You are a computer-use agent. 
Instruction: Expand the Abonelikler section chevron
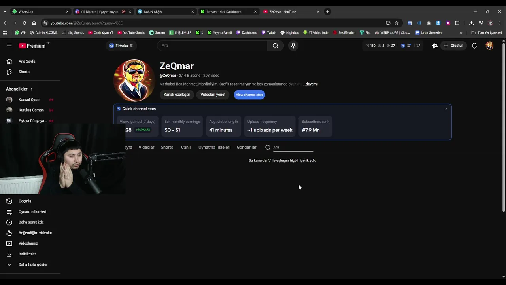[x=32, y=89]
